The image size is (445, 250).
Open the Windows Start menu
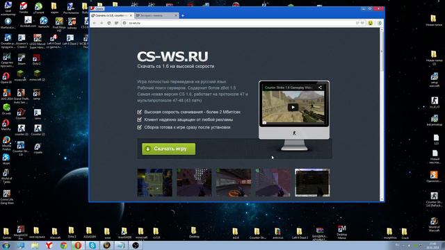(6, 245)
